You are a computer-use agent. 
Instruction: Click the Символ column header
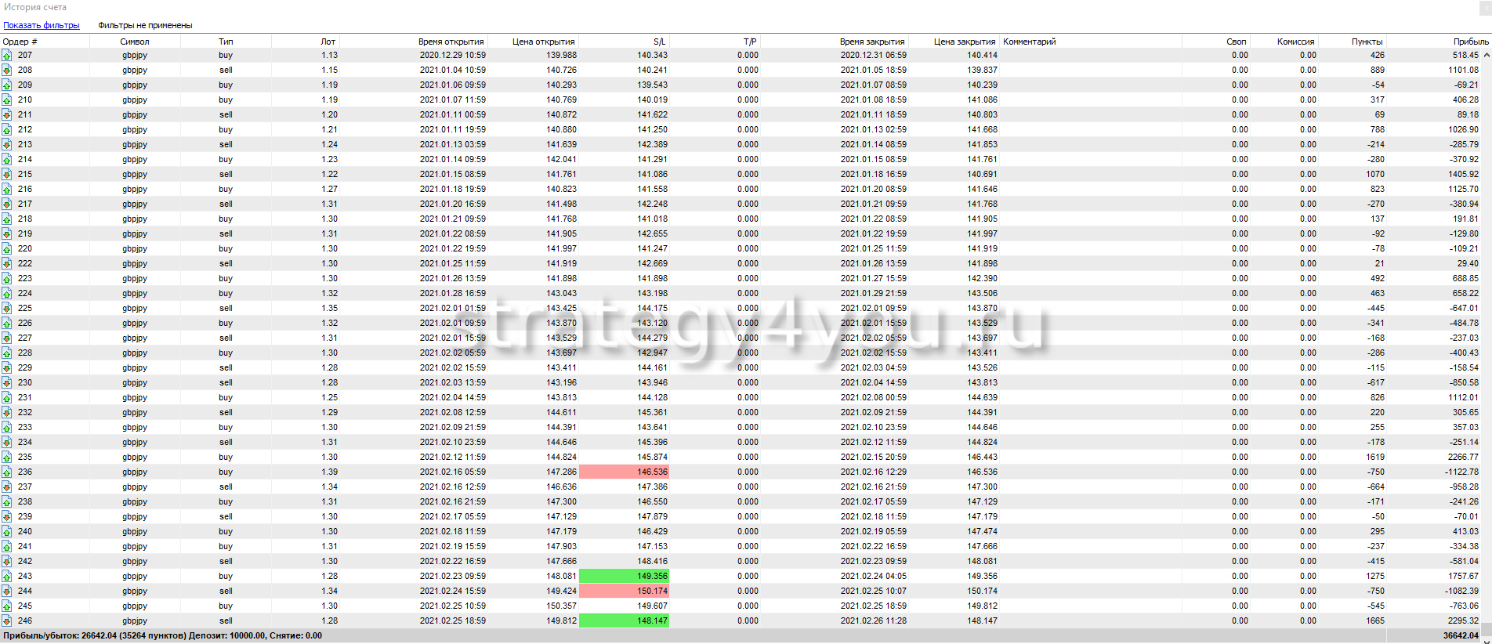135,42
